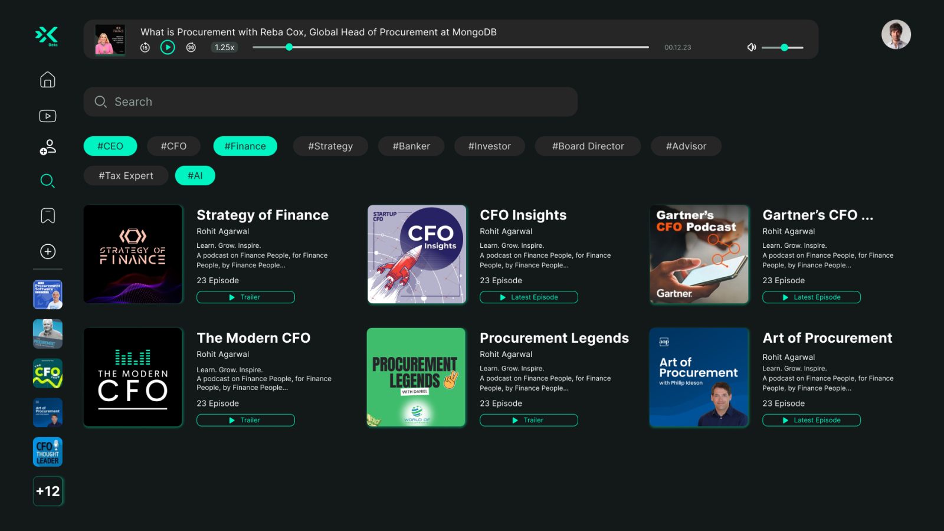Open the bookmarks sidebar icon
The image size is (944, 531).
click(48, 216)
